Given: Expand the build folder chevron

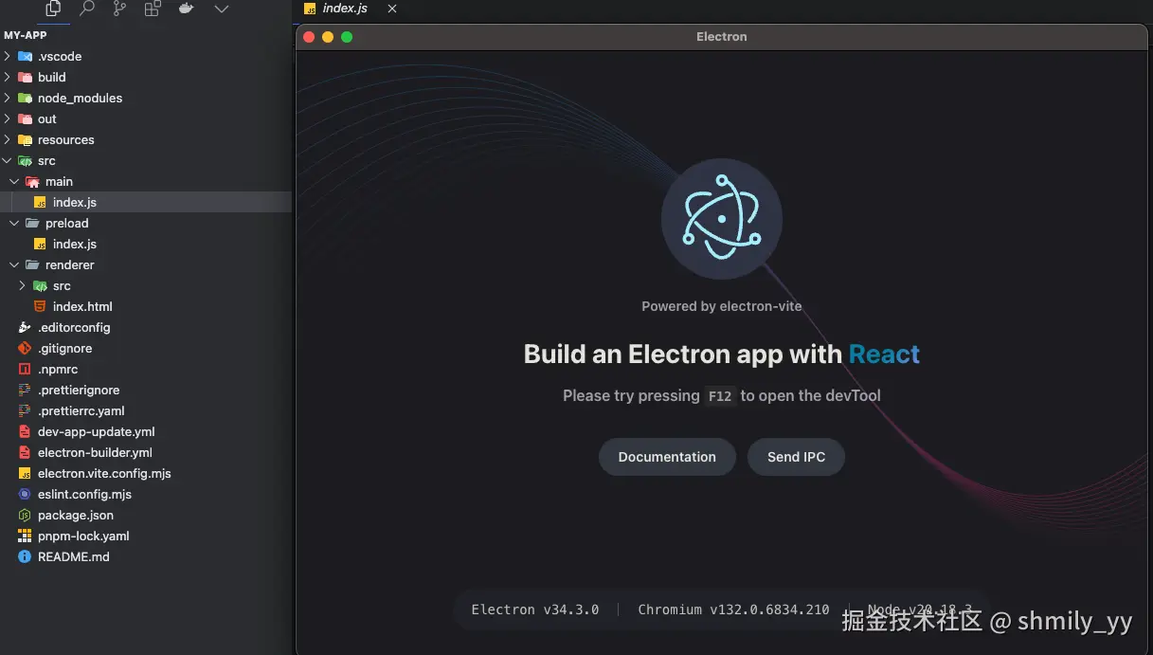Looking at the screenshot, I should pos(7,77).
